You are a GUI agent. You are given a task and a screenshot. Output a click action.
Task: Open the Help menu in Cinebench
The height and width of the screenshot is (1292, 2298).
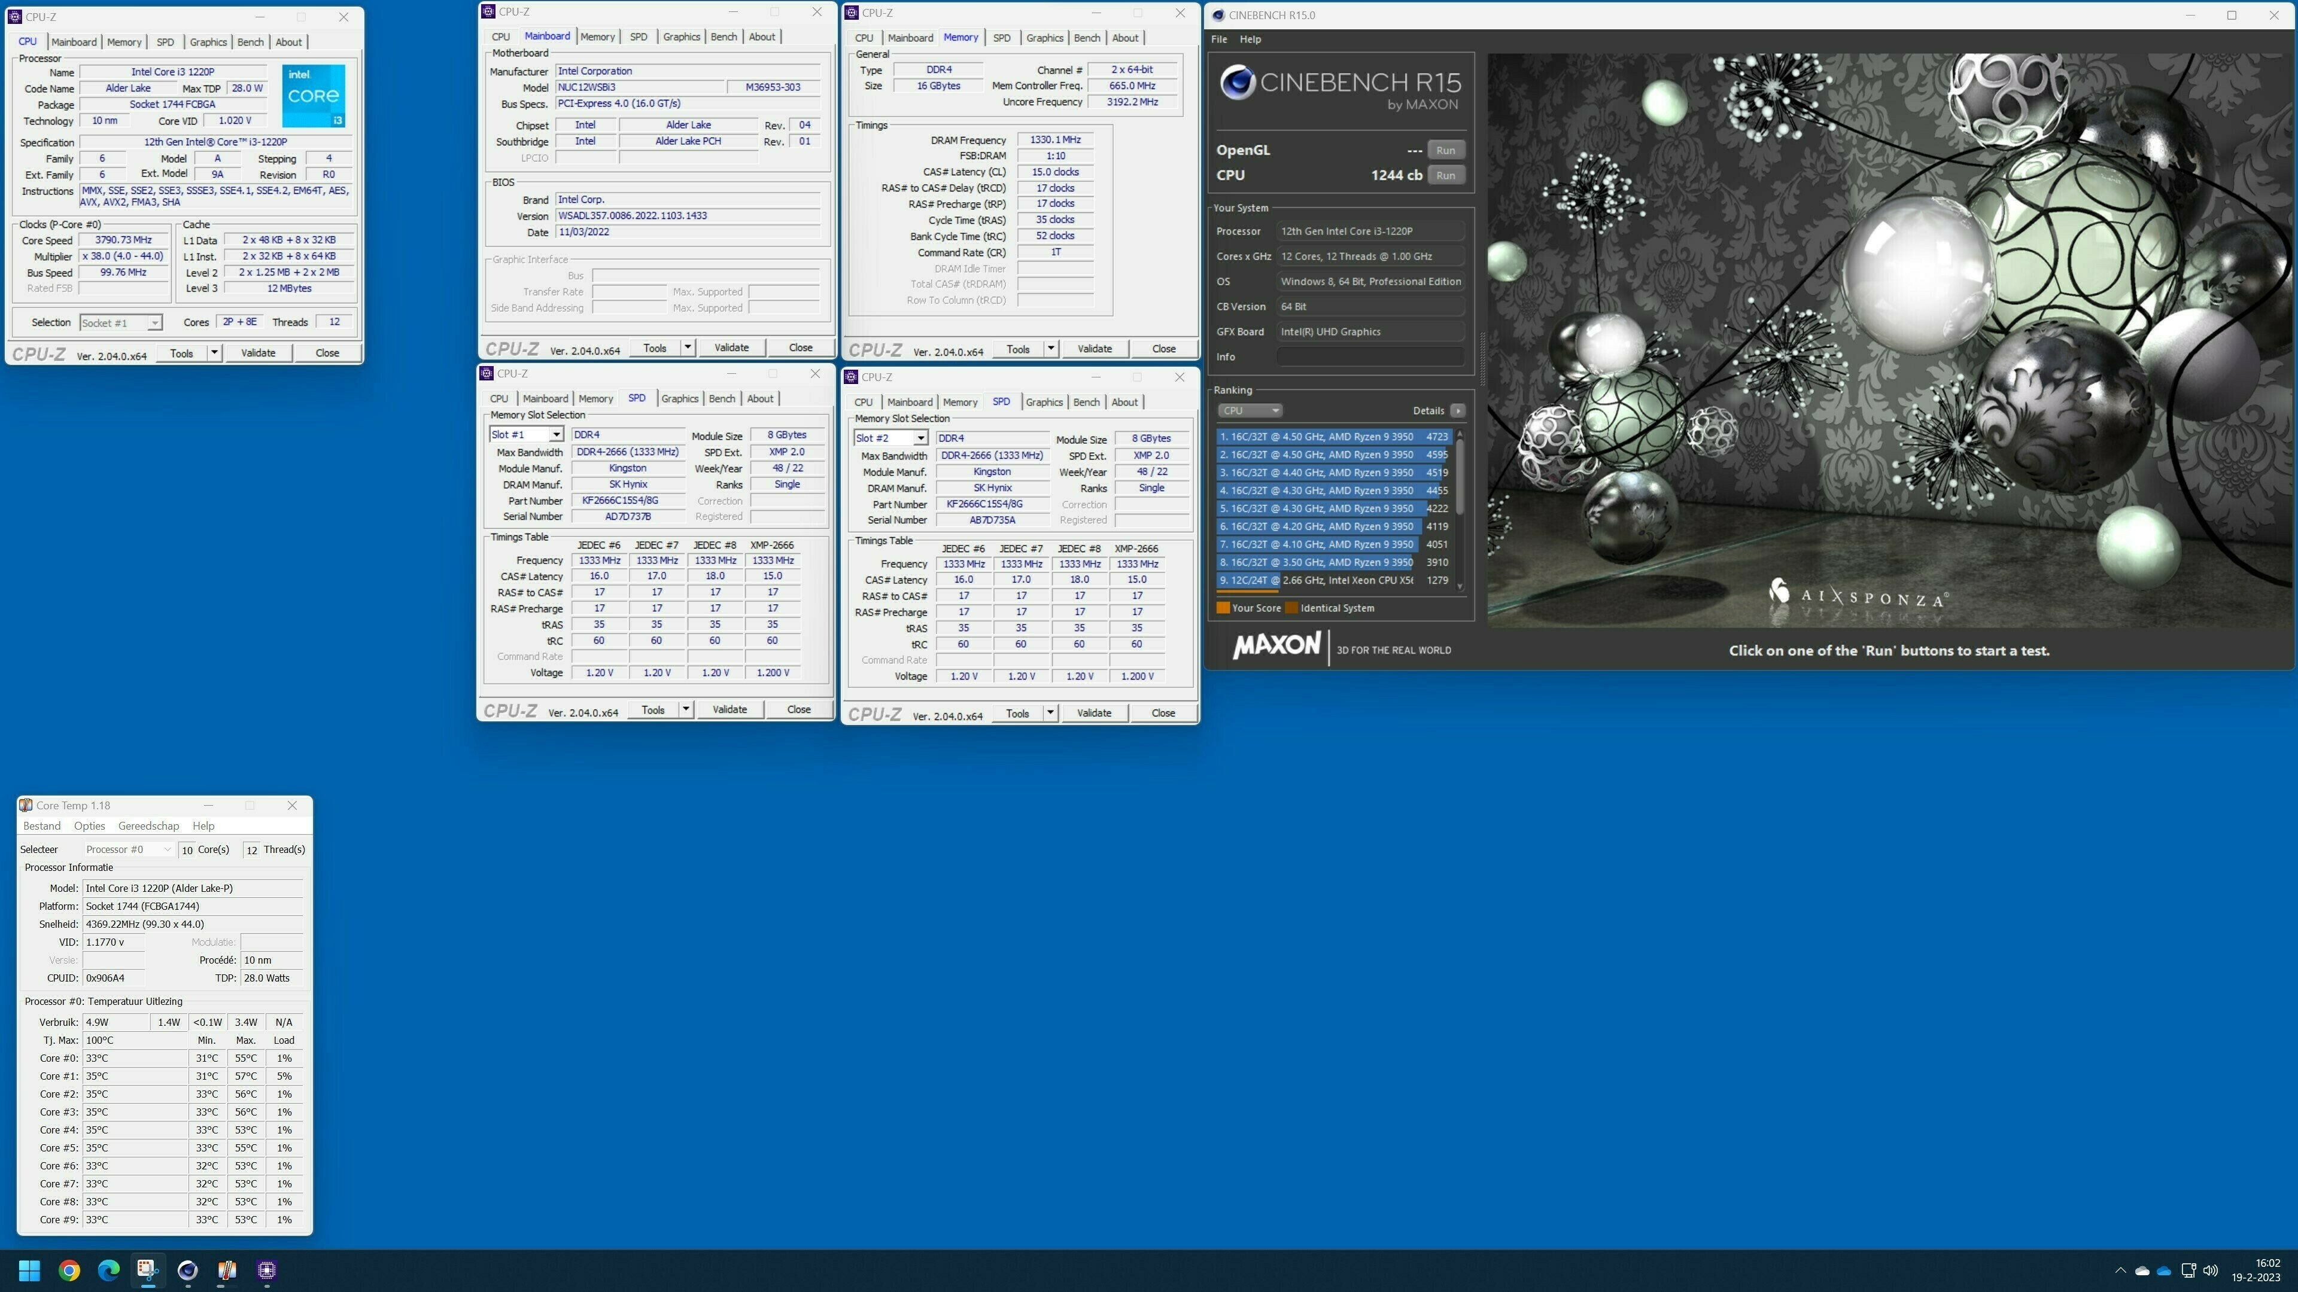tap(1250, 39)
